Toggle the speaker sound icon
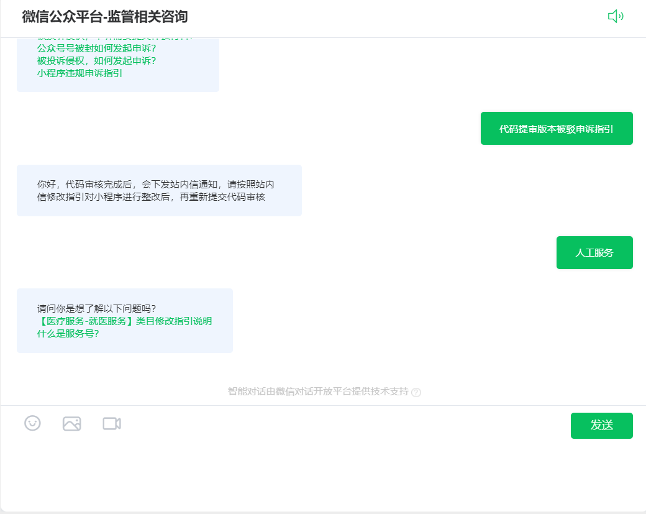 point(616,17)
